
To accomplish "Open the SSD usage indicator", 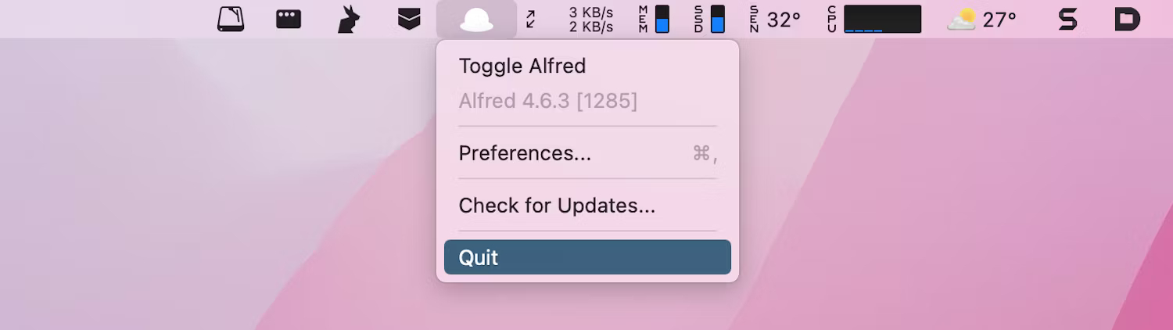I will tap(709, 19).
